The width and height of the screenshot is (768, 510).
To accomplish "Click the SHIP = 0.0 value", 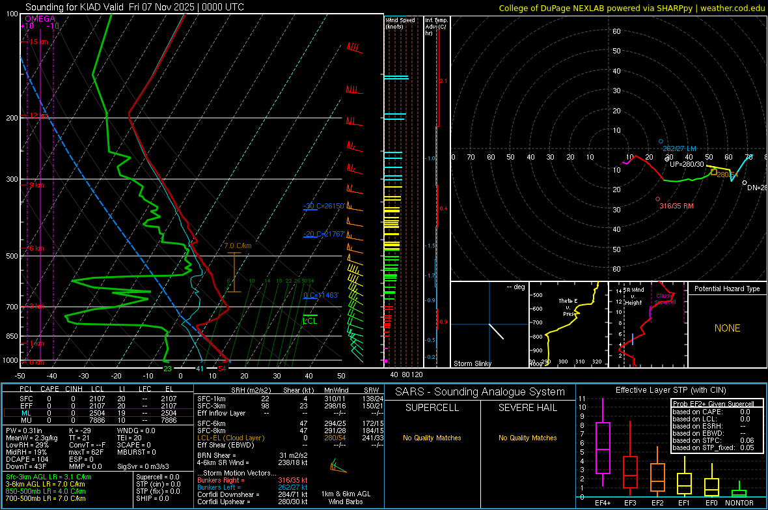I will [x=152, y=498].
